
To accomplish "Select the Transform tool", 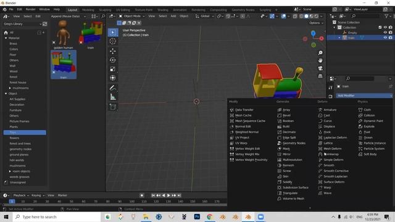I will [113, 78].
